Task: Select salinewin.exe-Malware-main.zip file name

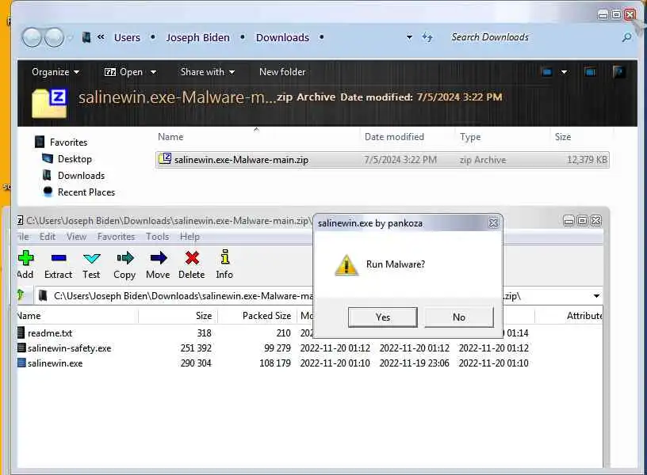Action: (x=241, y=159)
